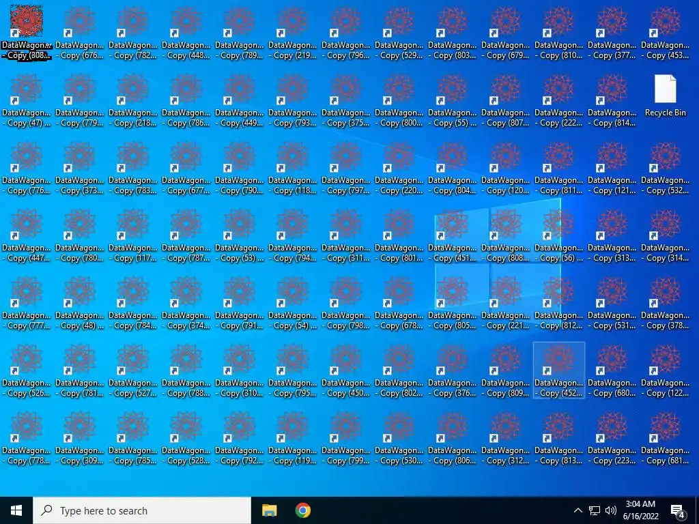Open the Windows Start menu

coord(16,510)
